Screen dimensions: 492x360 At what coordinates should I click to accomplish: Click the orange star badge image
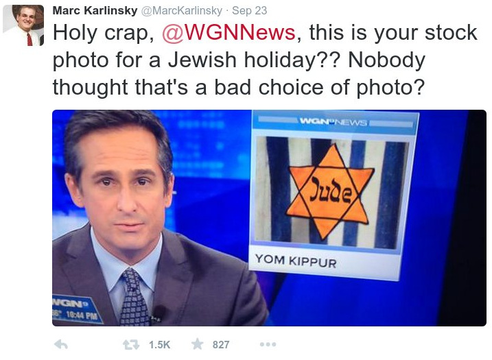330,191
